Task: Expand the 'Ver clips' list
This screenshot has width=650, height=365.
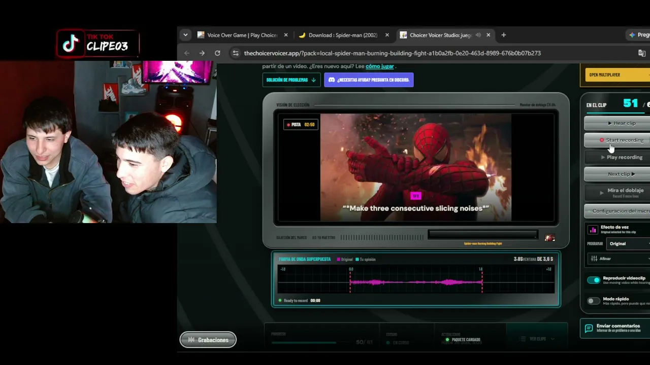Action: click(x=538, y=339)
